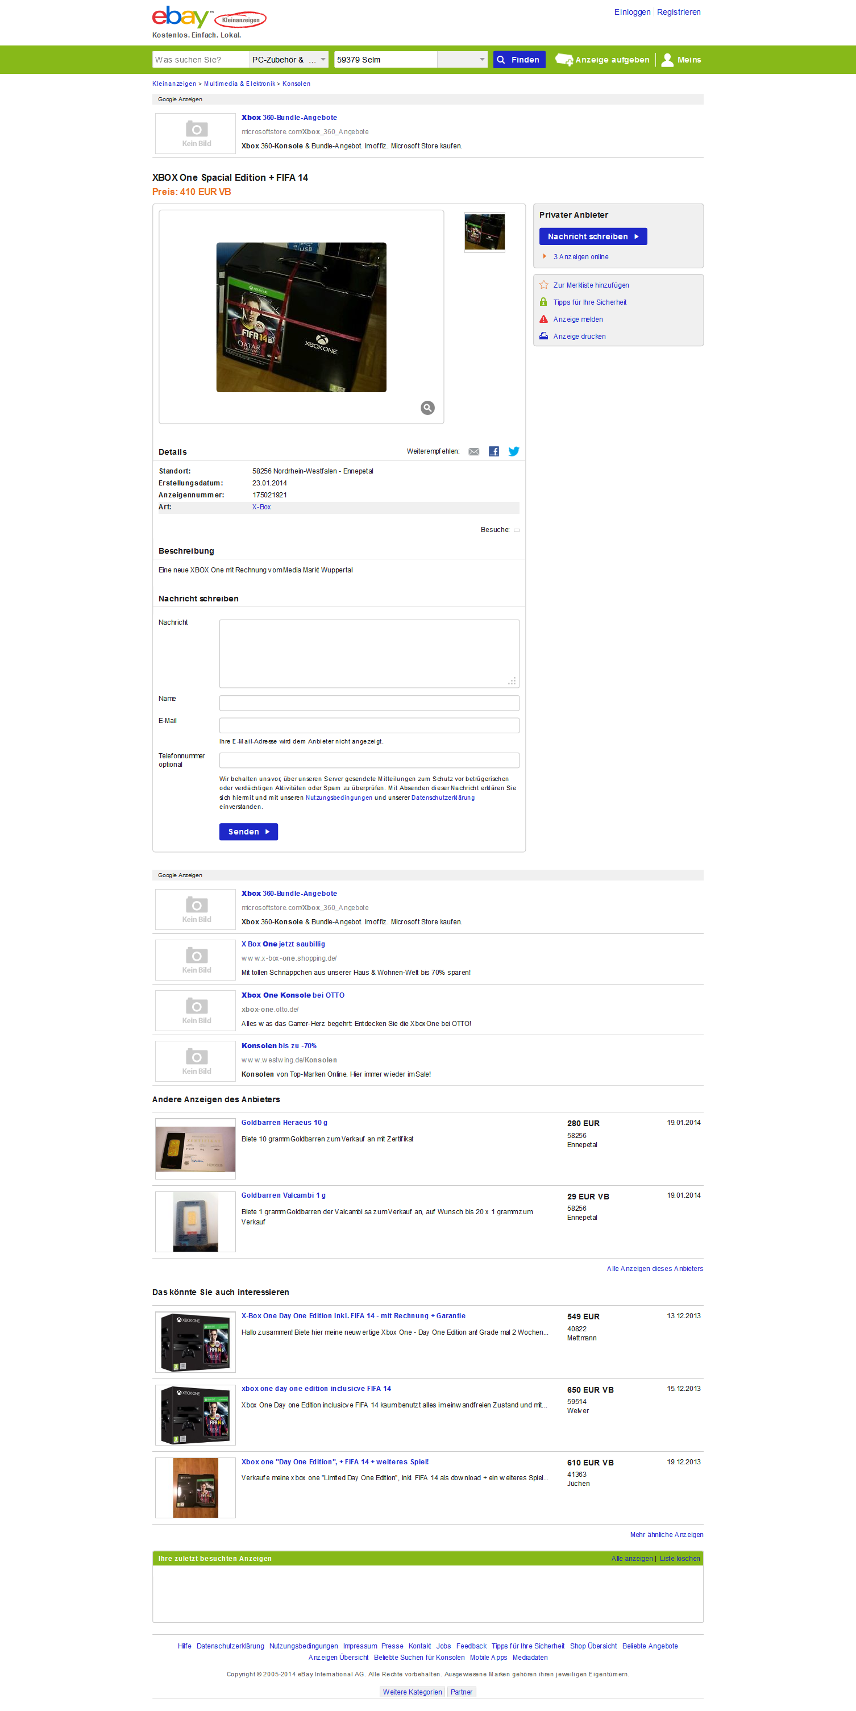Click Mehr ähnliche Anzeigen link

[x=667, y=1534]
